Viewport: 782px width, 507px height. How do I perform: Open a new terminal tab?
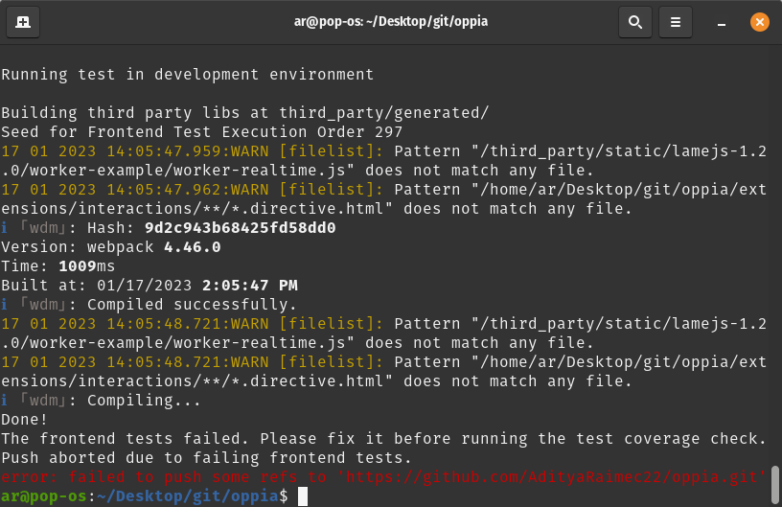click(23, 22)
